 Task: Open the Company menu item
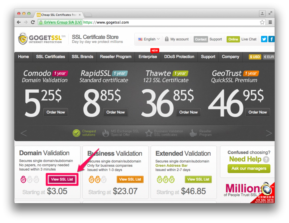point(230,57)
